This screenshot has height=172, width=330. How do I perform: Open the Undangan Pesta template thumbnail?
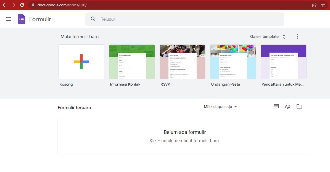coord(233,62)
